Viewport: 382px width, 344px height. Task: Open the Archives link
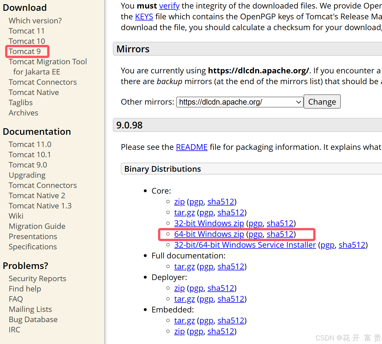(x=23, y=113)
